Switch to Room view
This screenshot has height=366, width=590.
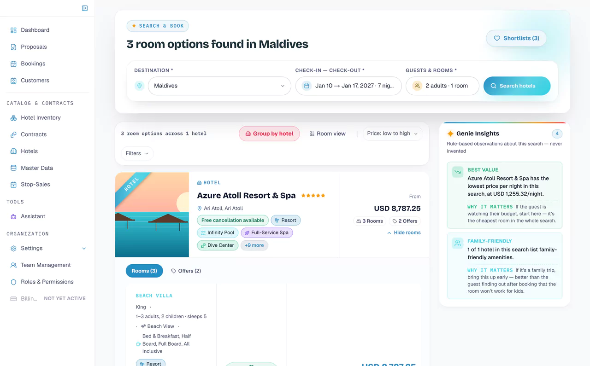click(327, 134)
